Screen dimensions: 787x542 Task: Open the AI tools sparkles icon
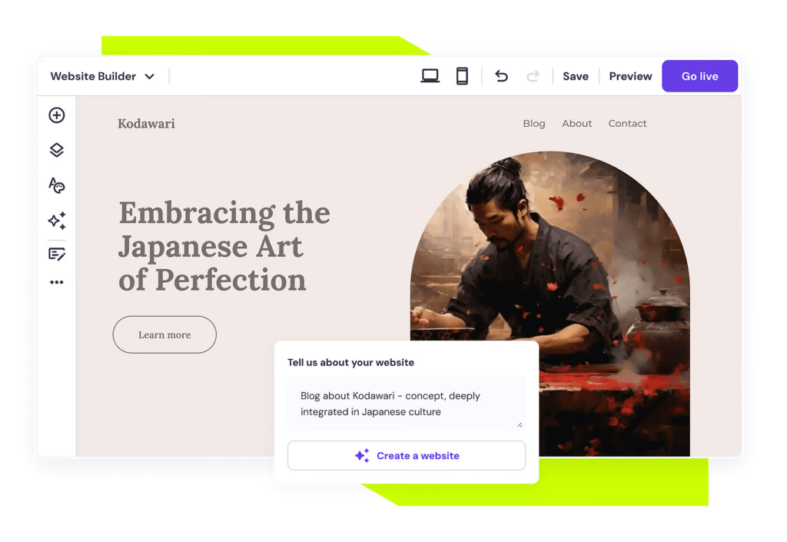(x=56, y=221)
